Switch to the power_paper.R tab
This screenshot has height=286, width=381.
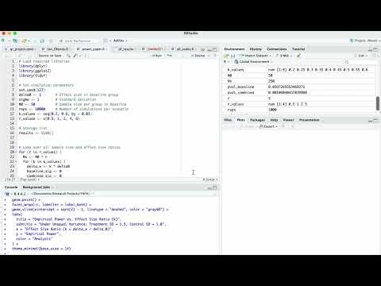click(93, 49)
